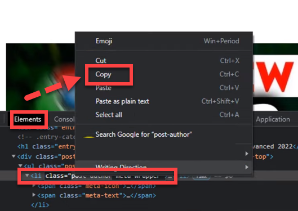Open the Application tab in DevTools
Viewport: 298px width, 211px height.
pyautogui.click(x=273, y=119)
